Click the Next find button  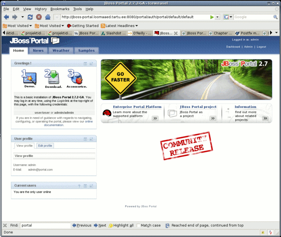[100, 225]
